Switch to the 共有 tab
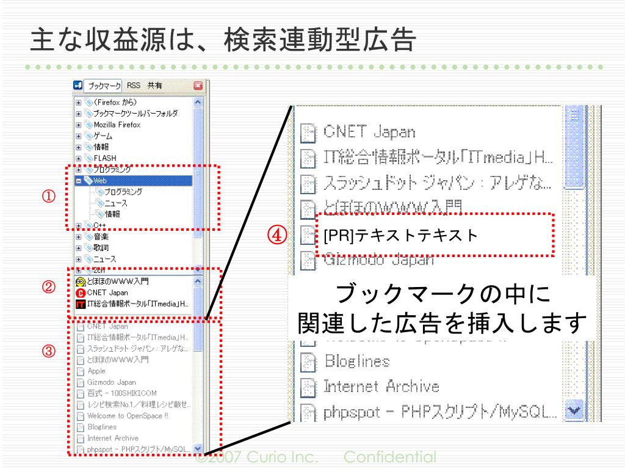Viewport: 625px width, 469px height. (x=154, y=85)
